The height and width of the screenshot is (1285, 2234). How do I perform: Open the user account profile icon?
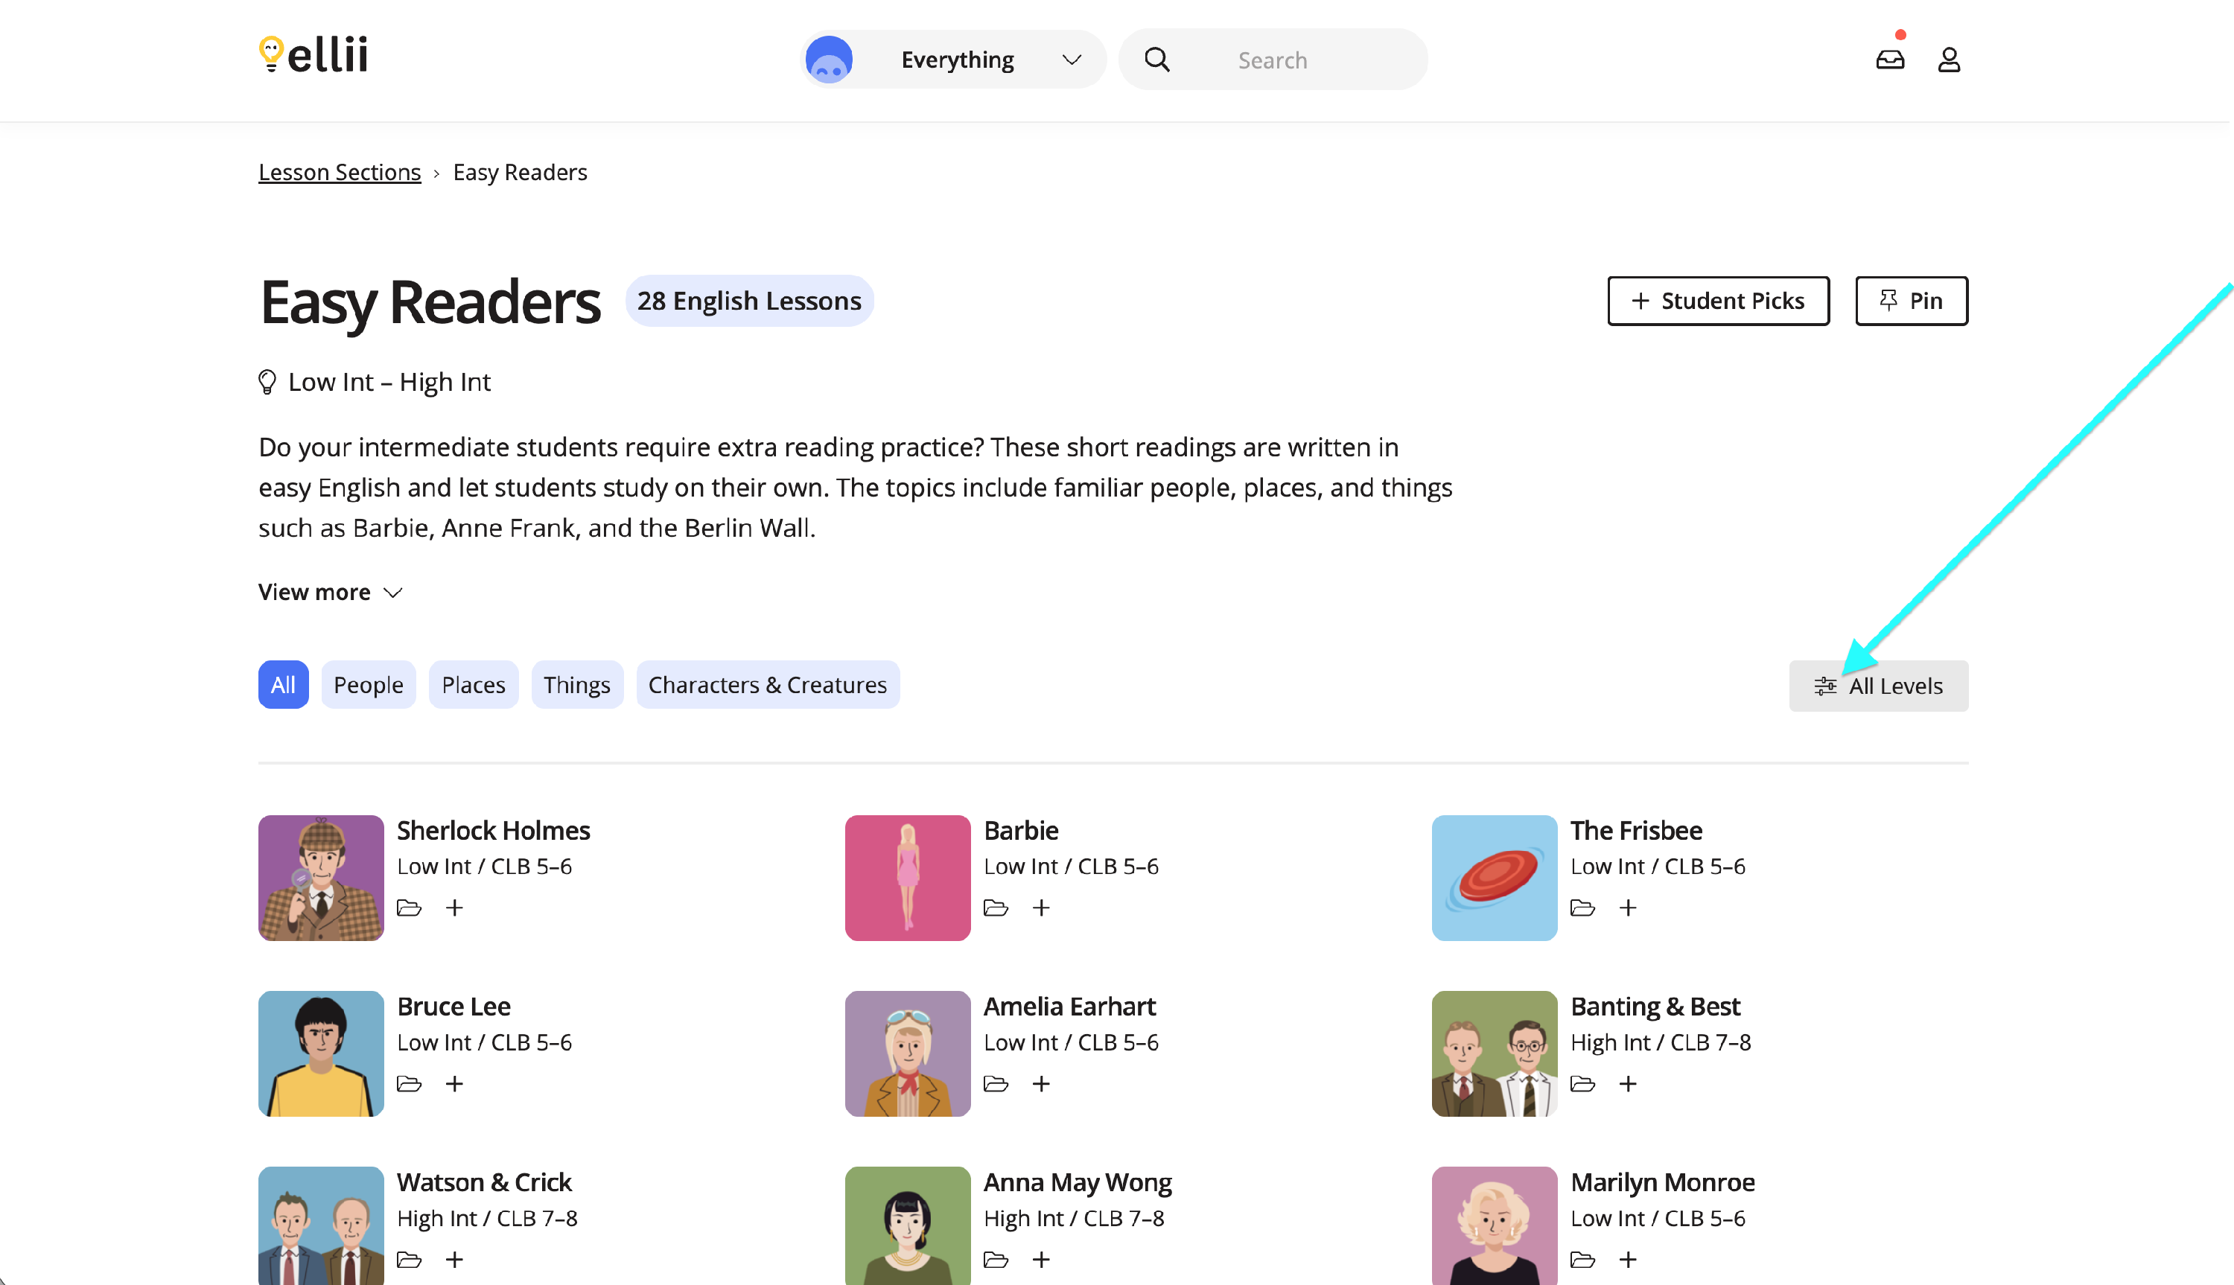pyautogui.click(x=1948, y=59)
